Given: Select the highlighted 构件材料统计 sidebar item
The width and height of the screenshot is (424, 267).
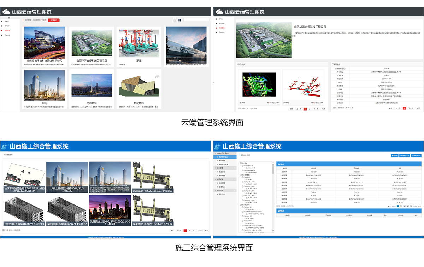Looking at the screenshot, I should coord(225,157).
